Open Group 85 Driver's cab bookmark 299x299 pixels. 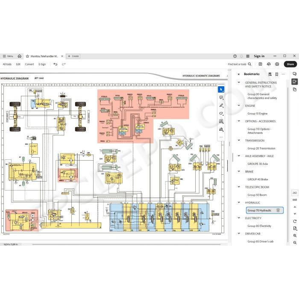click(260, 241)
